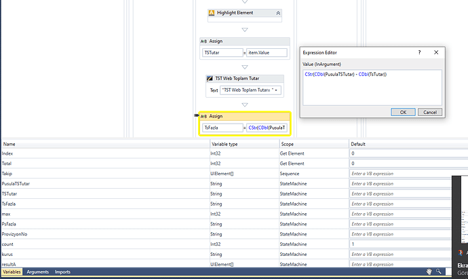This screenshot has height=279, width=468.
Task: Select the Takip variable name
Action: (7, 174)
